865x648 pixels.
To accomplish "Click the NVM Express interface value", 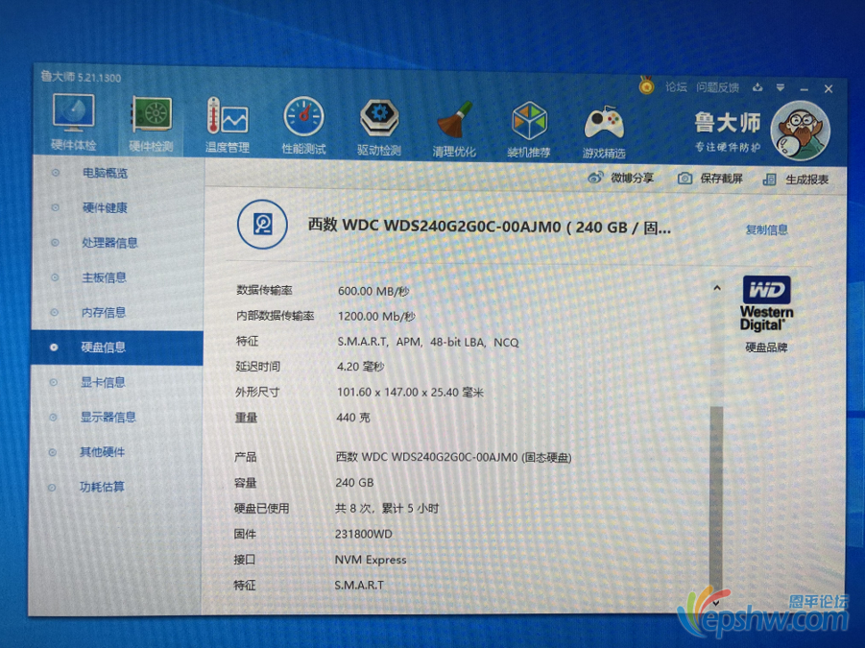I will tap(371, 560).
